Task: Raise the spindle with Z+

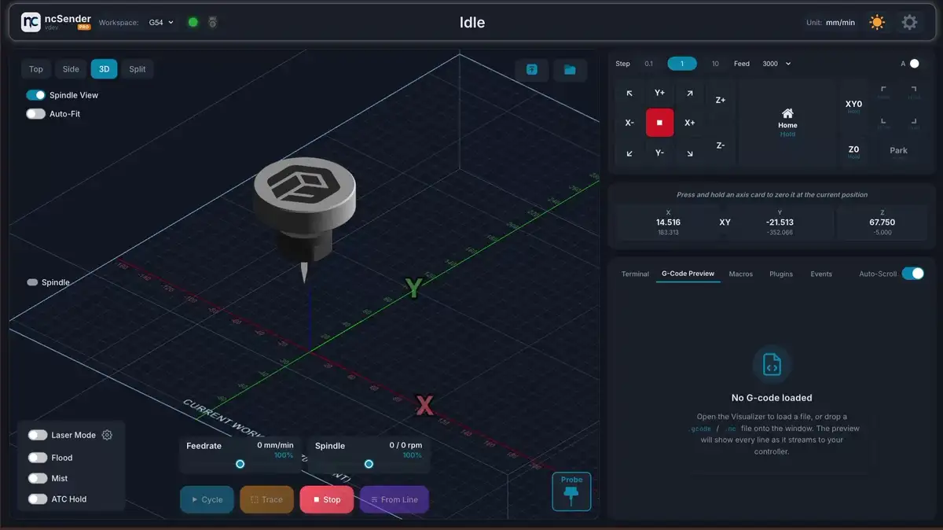Action: pos(721,101)
